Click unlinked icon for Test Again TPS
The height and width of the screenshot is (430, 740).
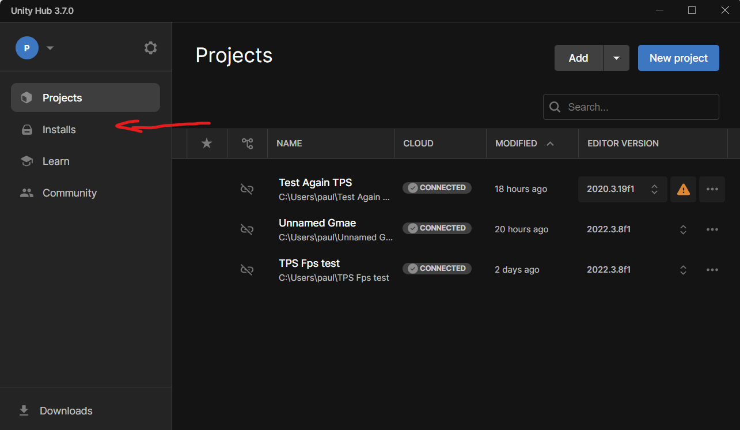coord(247,189)
